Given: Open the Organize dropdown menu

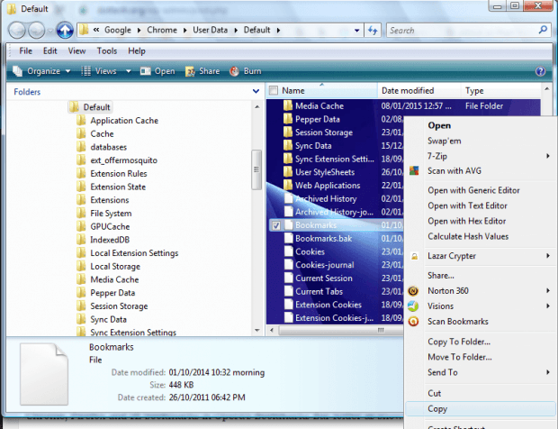Looking at the screenshot, I should pos(40,71).
